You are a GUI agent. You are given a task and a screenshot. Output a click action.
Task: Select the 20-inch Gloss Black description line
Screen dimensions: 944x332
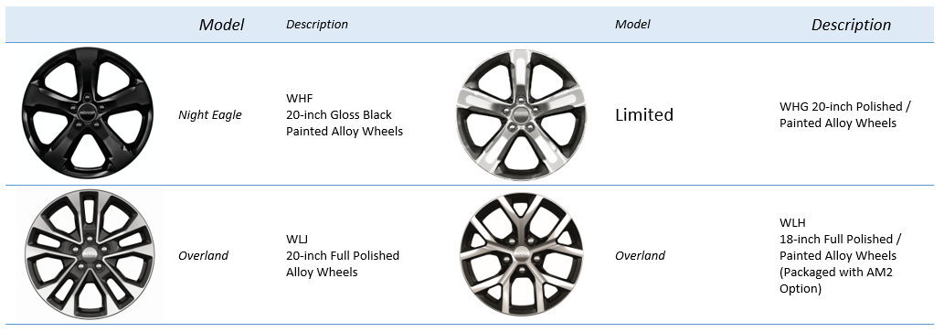pos(339,114)
